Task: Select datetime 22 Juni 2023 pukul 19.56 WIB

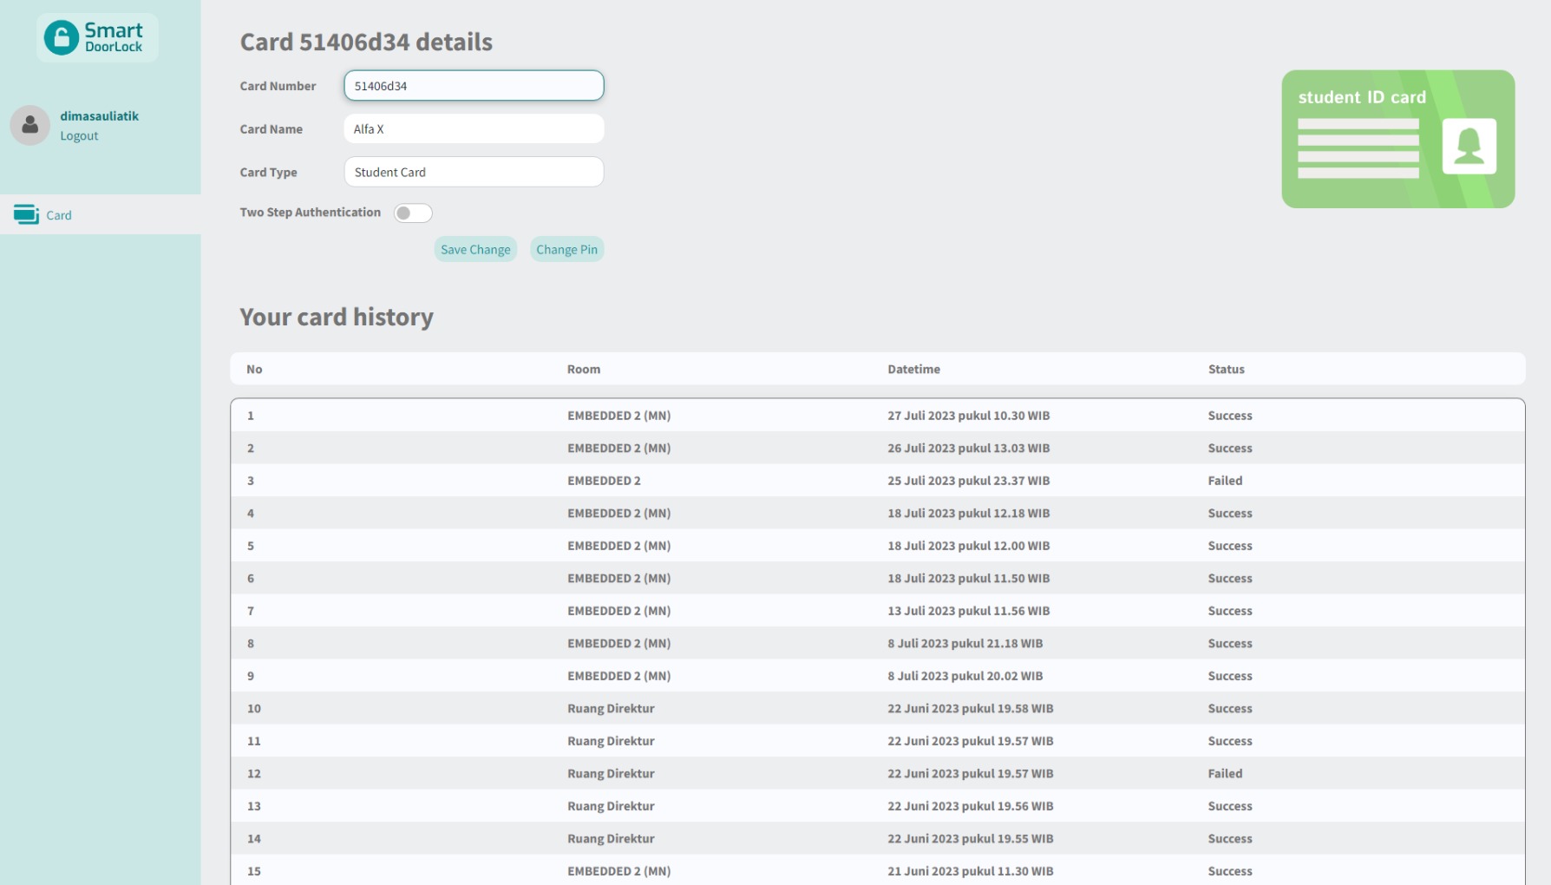Action: pyautogui.click(x=970, y=806)
